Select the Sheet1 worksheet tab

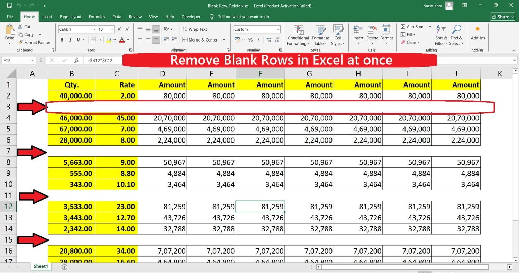[40, 266]
